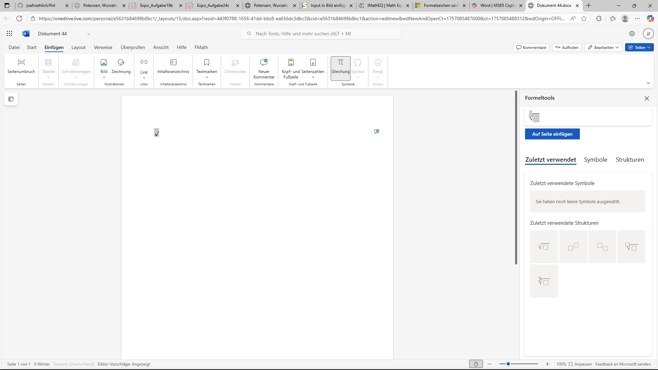
Task: Switch to the Symbole tab
Action: coord(596,160)
